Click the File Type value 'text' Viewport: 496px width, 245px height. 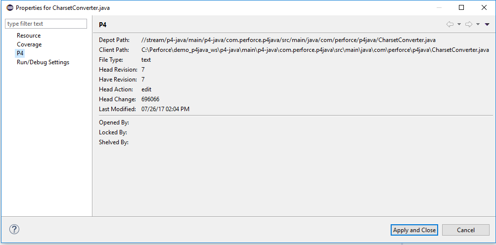(146, 59)
